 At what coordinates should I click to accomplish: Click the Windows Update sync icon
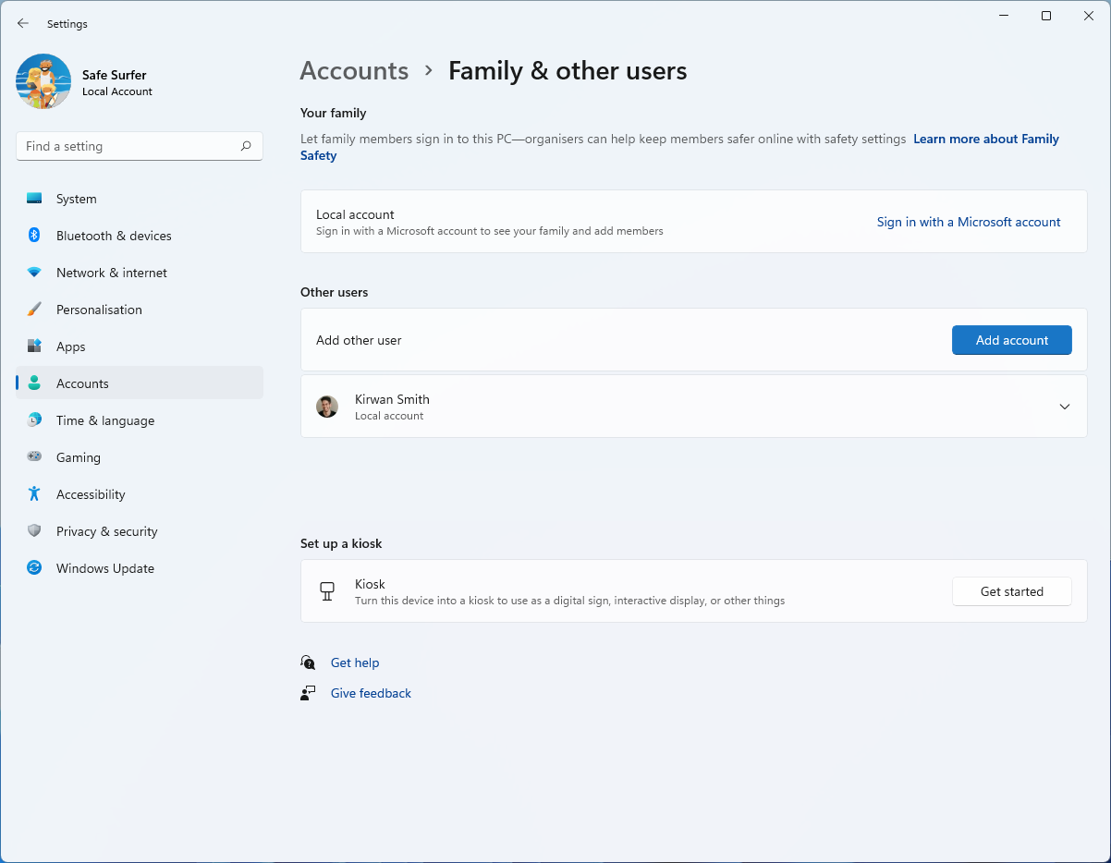[34, 567]
